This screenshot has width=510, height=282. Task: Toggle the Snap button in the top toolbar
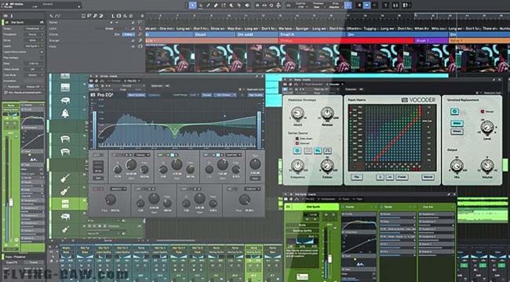[348, 5]
